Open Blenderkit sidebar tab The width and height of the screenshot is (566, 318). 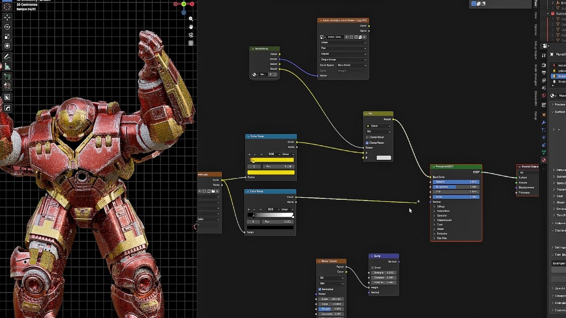tap(535, 99)
